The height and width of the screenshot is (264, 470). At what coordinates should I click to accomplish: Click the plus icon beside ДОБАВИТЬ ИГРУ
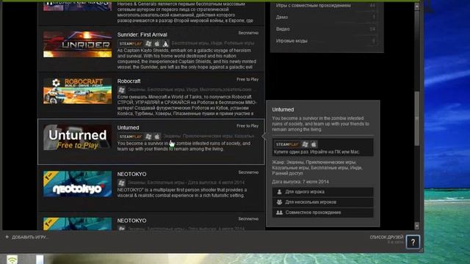pos(7,237)
